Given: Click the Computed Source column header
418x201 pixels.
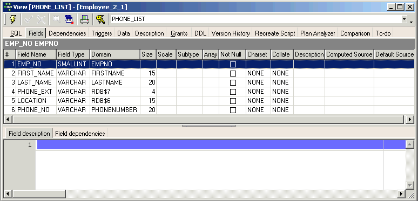Looking at the screenshot, I should [x=349, y=54].
